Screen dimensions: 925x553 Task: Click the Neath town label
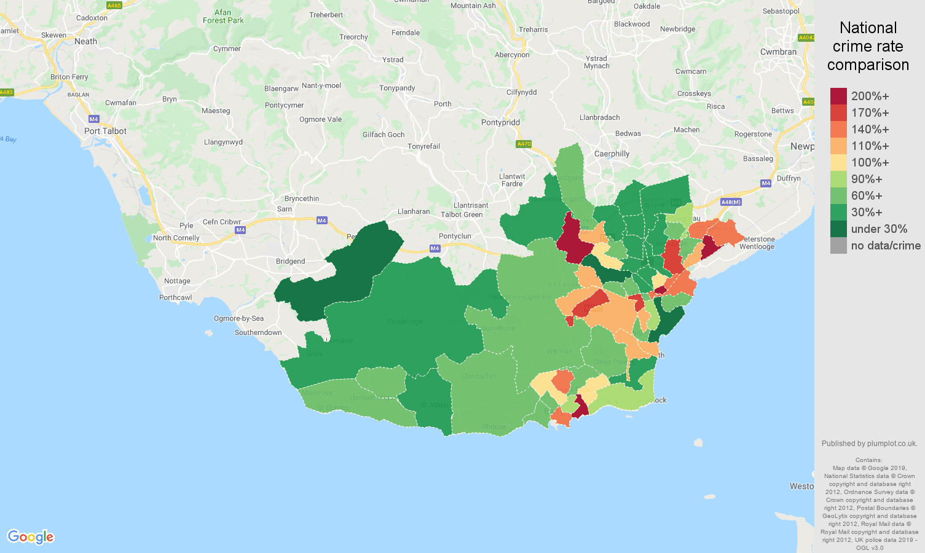tap(85, 41)
